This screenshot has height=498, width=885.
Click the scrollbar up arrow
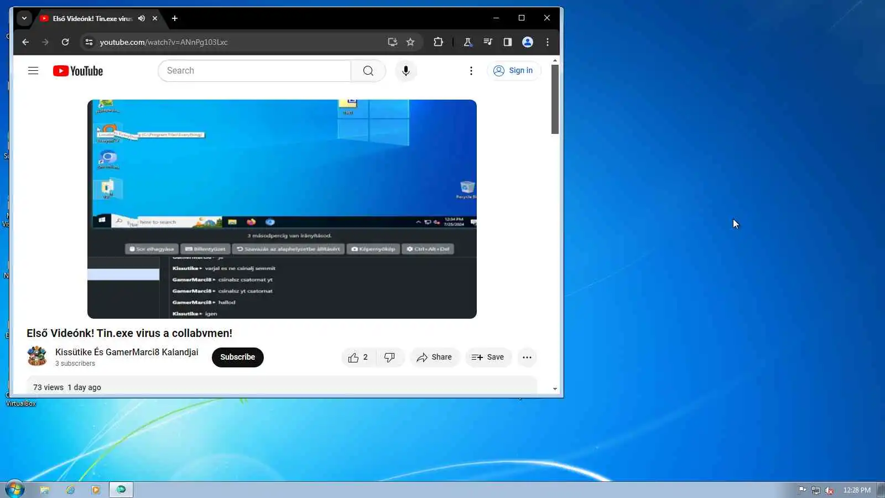555,60
